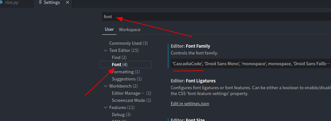
Task: Click the Settings tab list icon
Action: [41, 3]
